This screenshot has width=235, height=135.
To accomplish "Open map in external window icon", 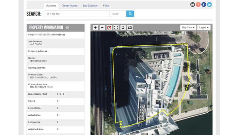I will [130, 27].
